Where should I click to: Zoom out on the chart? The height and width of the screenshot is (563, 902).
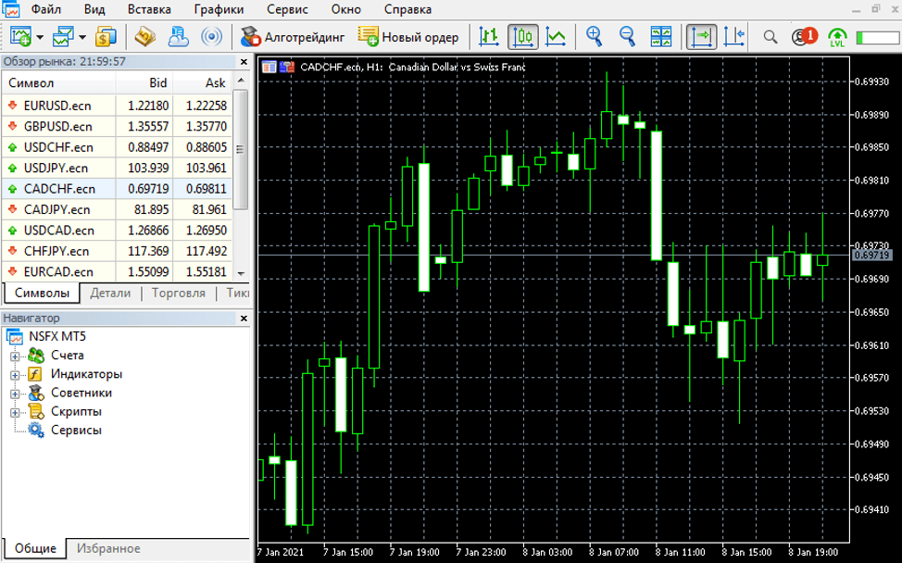(627, 37)
